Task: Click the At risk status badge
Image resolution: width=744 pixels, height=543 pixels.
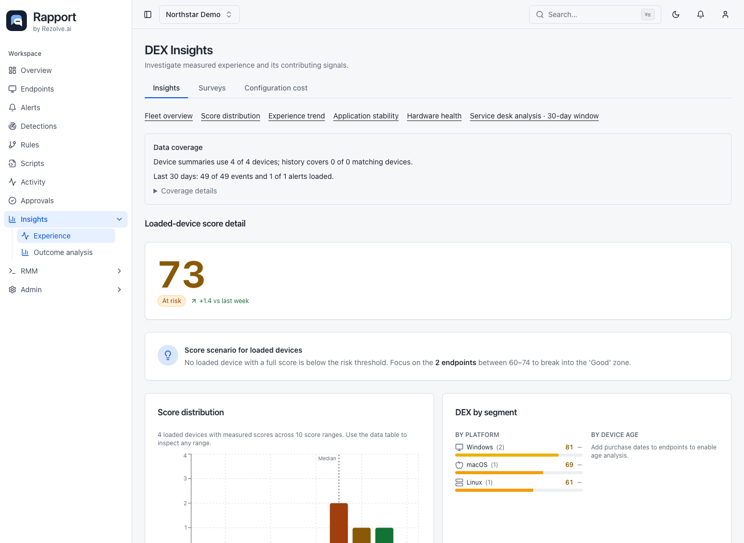Action: click(172, 301)
